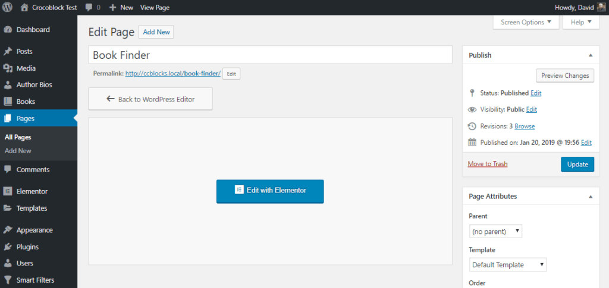Open Smart Filters funnel icon

tap(8, 280)
